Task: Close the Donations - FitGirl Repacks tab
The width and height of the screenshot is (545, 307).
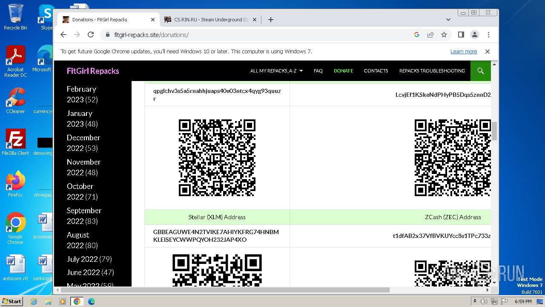Action: click(153, 20)
